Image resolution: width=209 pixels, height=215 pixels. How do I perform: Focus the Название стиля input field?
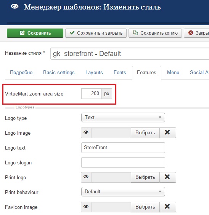(x=130, y=54)
